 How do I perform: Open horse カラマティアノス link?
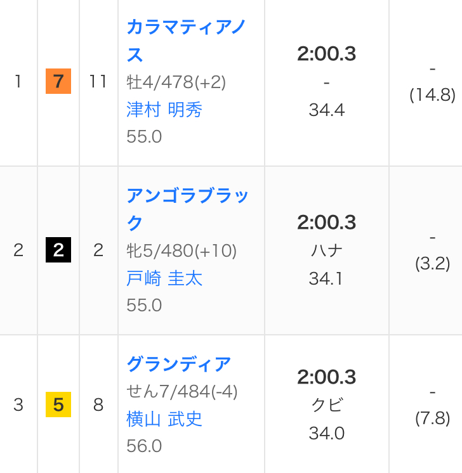click(x=186, y=41)
